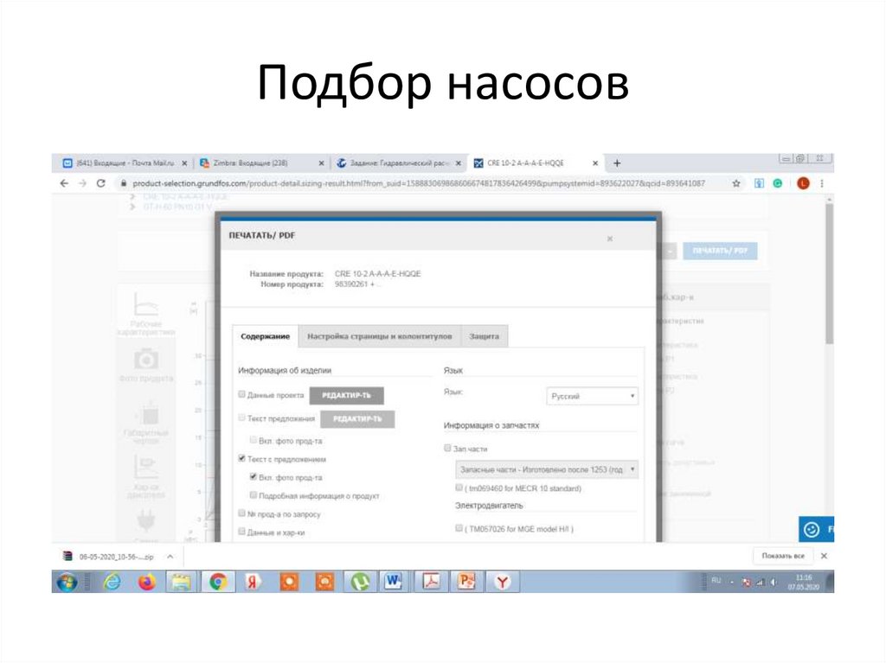Viewport: 886px width, 663px height.
Task: Open the Язык dropdown showing Русский
Action: click(x=593, y=396)
